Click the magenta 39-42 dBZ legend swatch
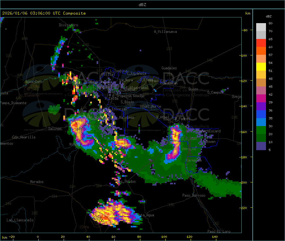The height and width of the screenshot is (241, 285). pos(261,98)
